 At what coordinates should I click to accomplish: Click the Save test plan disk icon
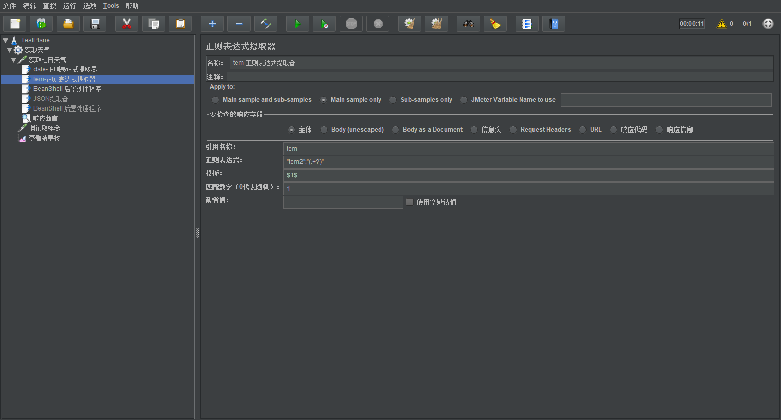pos(95,24)
